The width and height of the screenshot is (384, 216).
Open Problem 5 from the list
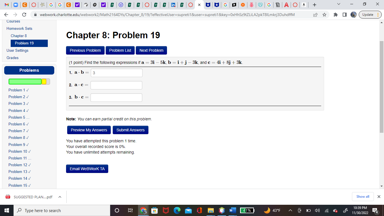click(x=19, y=117)
